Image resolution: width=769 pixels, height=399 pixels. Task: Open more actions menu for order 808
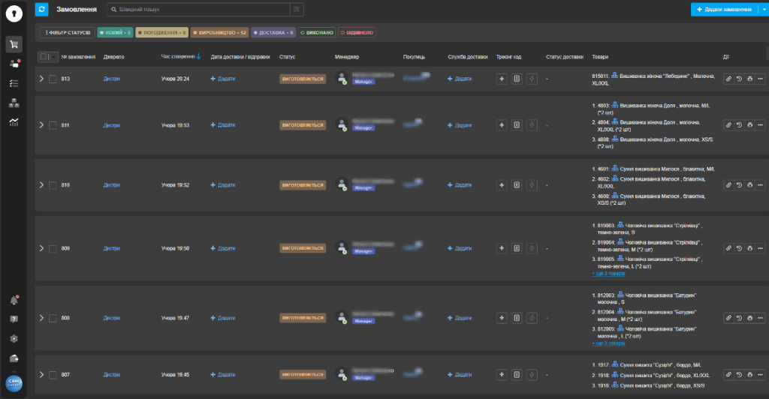pyautogui.click(x=760, y=318)
